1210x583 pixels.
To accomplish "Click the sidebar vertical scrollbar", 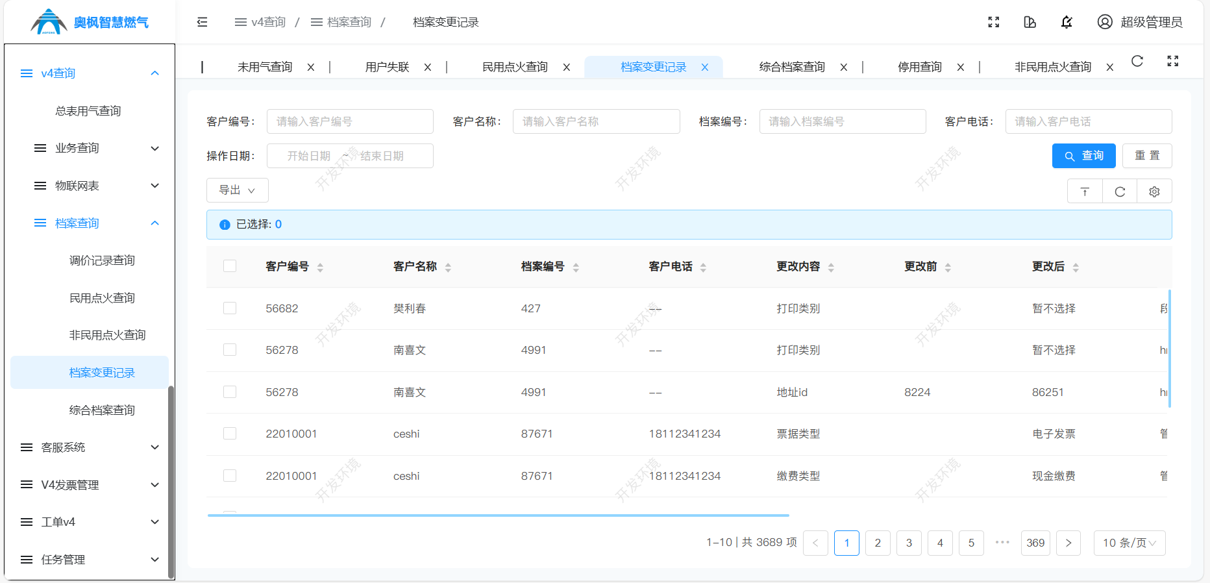I will pyautogui.click(x=171, y=482).
